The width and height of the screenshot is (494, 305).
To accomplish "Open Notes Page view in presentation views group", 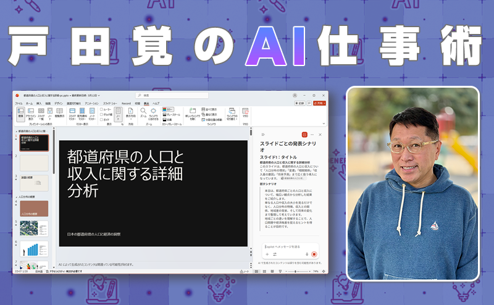I will [50, 114].
